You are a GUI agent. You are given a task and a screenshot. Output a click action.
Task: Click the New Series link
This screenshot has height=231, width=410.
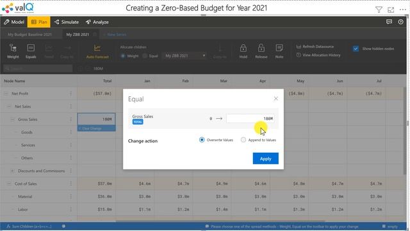[x=115, y=34]
